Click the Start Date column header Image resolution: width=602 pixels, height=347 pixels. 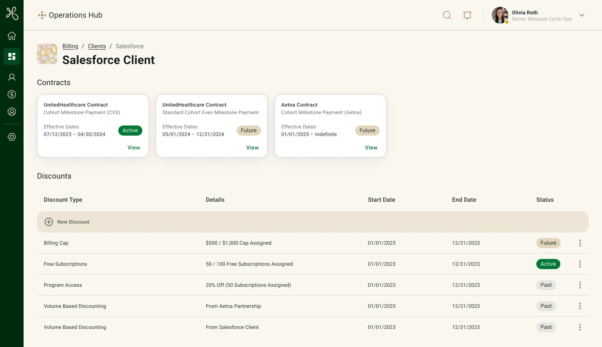[381, 200]
